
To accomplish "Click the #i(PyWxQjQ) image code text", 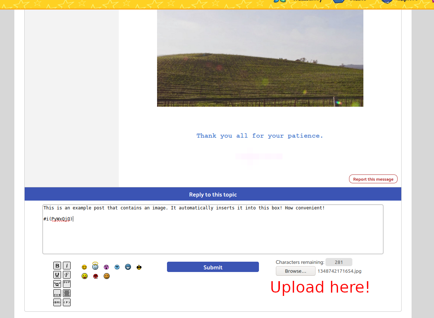I will [x=58, y=219].
